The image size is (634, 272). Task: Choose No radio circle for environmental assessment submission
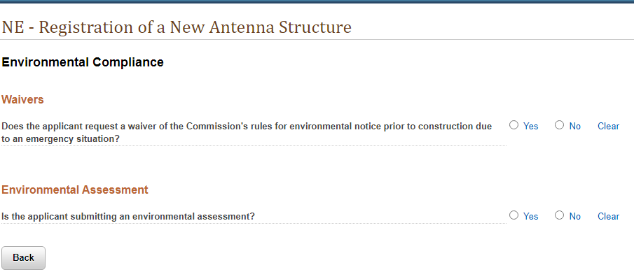pyautogui.click(x=559, y=215)
